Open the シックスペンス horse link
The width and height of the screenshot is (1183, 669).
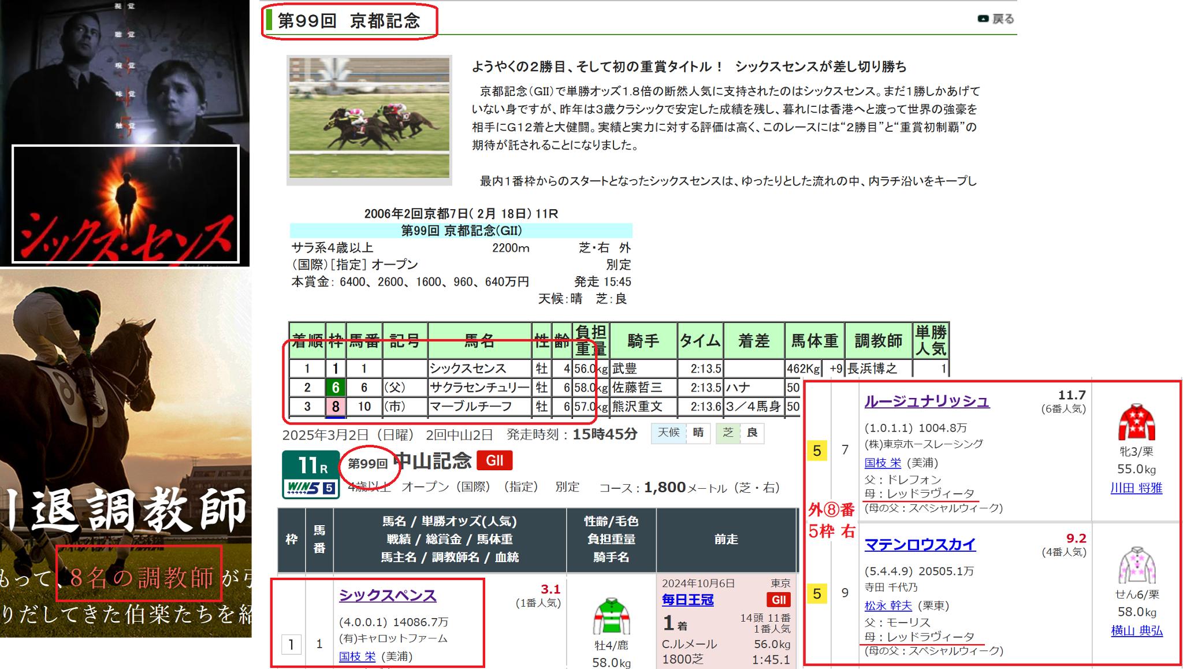pos(388,596)
